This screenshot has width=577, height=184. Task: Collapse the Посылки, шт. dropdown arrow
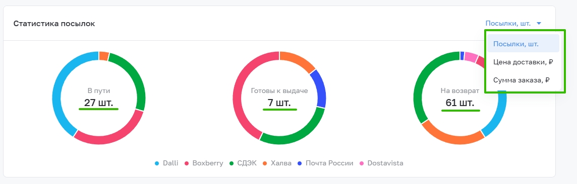point(539,24)
